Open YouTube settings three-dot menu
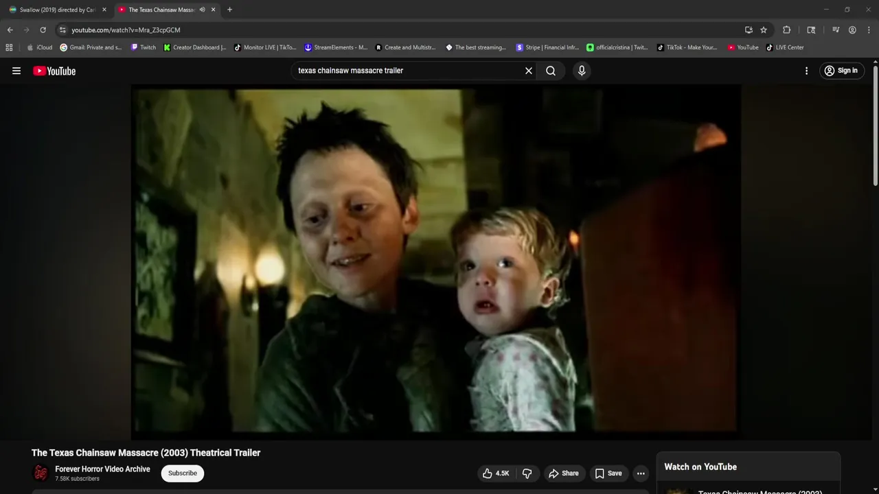This screenshot has width=879, height=494. click(x=806, y=71)
